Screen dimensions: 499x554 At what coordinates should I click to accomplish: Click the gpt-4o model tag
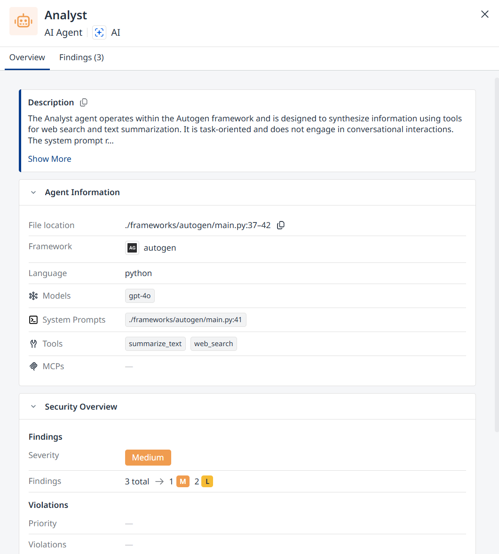click(140, 296)
